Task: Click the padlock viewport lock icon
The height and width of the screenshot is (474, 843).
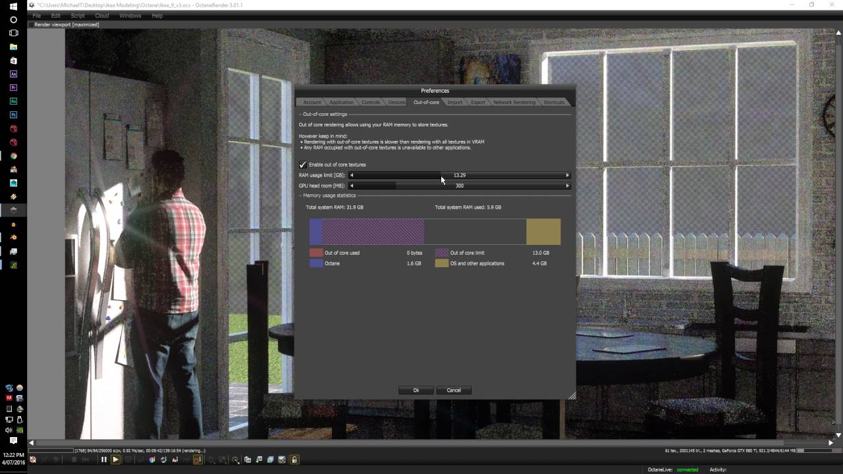Action: point(294,460)
